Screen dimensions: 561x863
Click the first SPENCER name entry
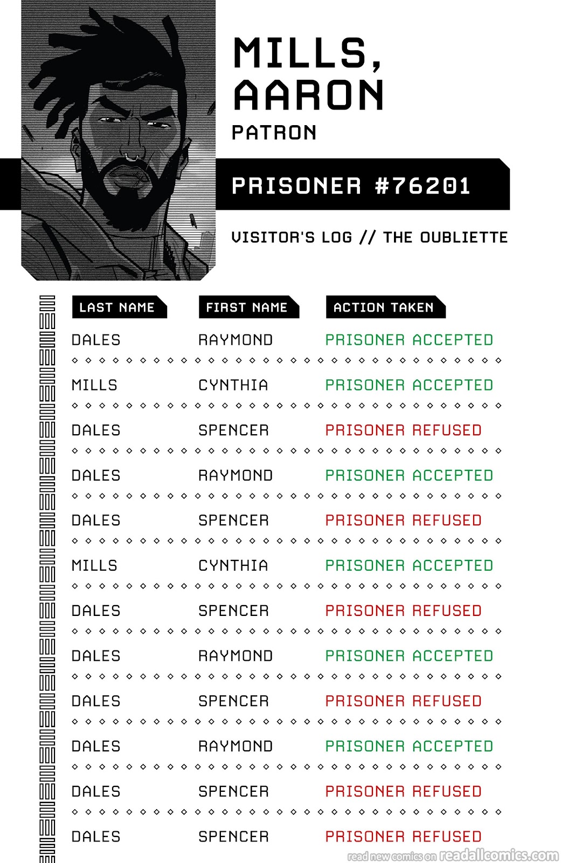(233, 430)
